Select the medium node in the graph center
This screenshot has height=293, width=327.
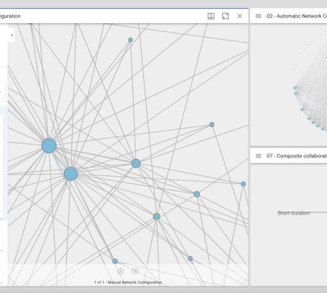(136, 163)
